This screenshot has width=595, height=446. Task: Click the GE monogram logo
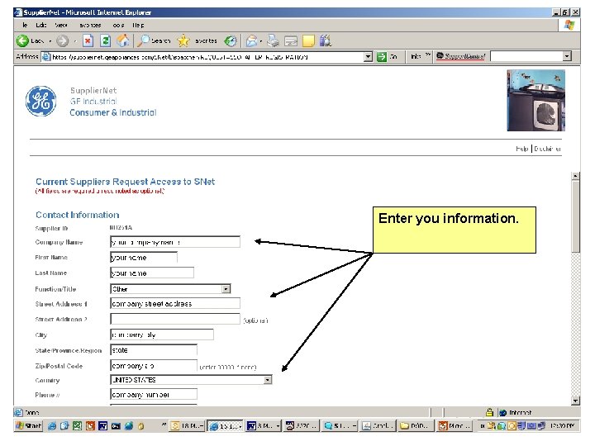tap(41, 102)
